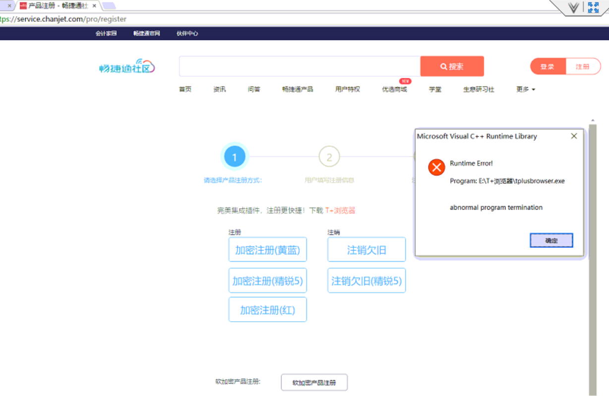Image resolution: width=609 pixels, height=396 pixels.
Task: Open the 生意研习社 nav item
Action: click(x=479, y=89)
